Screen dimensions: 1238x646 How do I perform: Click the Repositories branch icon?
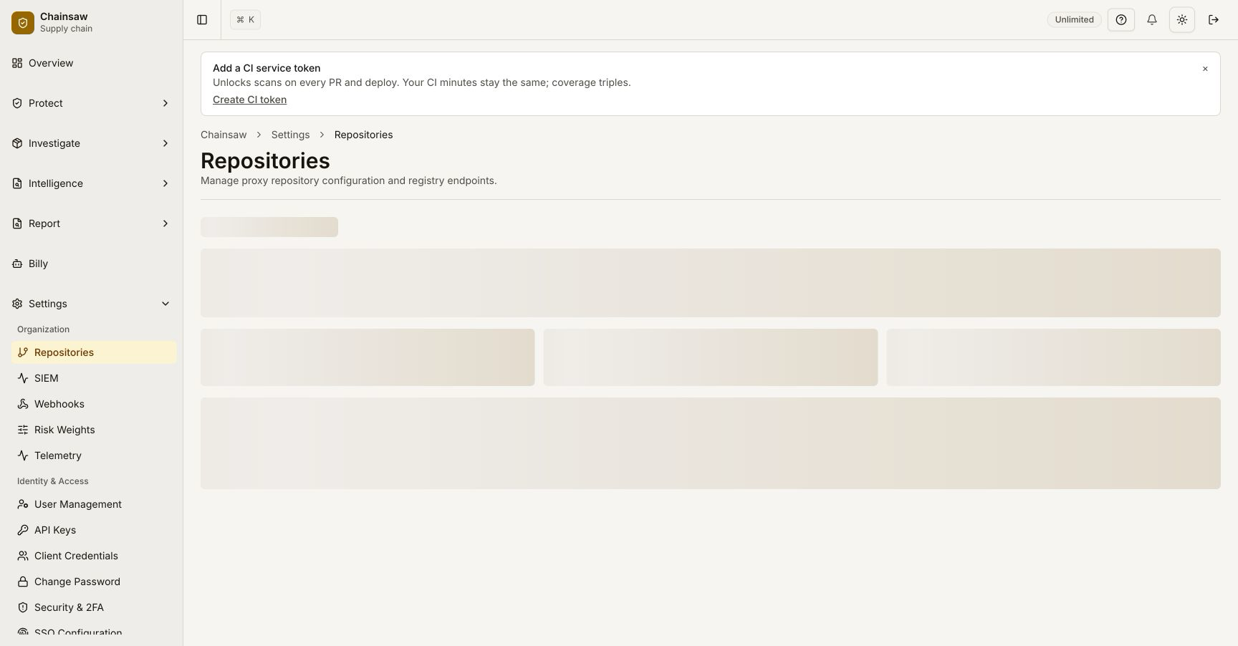pyautogui.click(x=23, y=352)
